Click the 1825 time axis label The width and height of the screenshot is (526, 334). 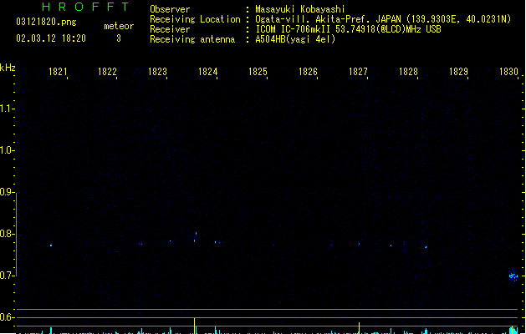coord(258,72)
